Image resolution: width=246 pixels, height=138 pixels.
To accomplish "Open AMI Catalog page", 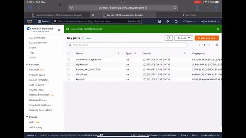I will 36,127.
